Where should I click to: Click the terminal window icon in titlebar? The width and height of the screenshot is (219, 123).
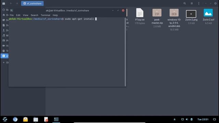click(12, 10)
